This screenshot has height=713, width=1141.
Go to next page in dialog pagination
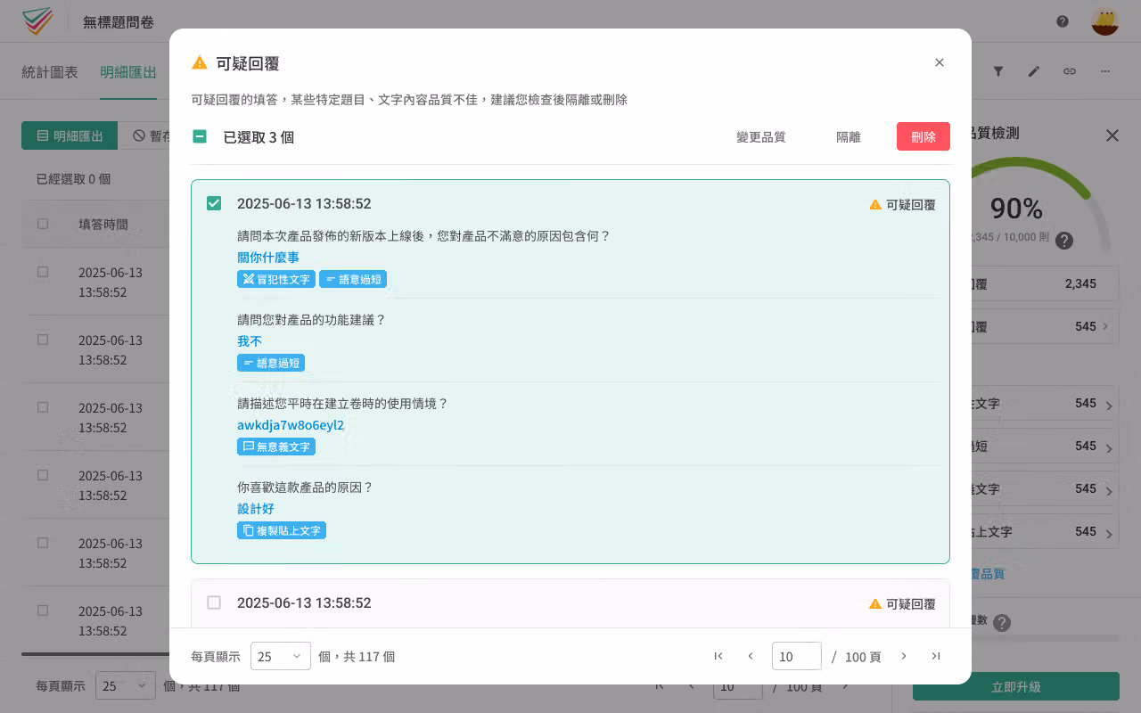pyautogui.click(x=904, y=656)
